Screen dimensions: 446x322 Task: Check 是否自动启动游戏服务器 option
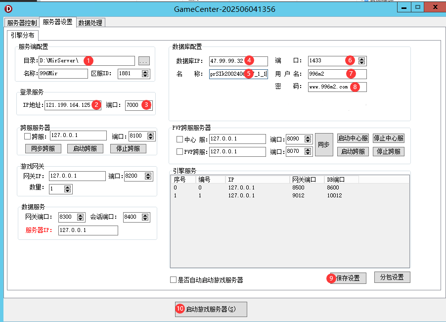(173, 279)
